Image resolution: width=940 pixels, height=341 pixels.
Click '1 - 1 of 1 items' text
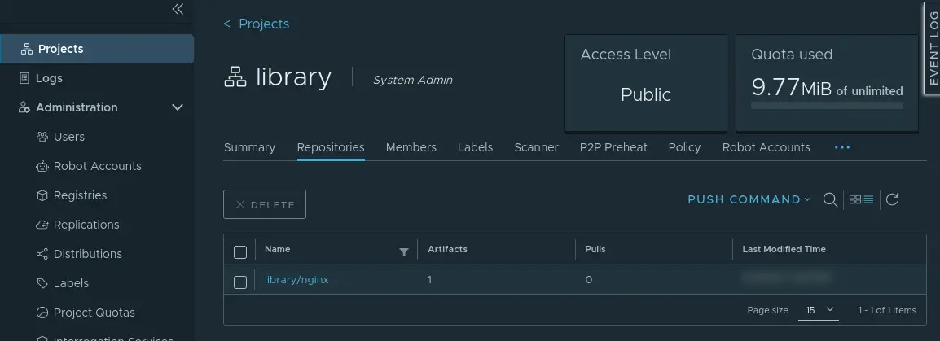886,310
